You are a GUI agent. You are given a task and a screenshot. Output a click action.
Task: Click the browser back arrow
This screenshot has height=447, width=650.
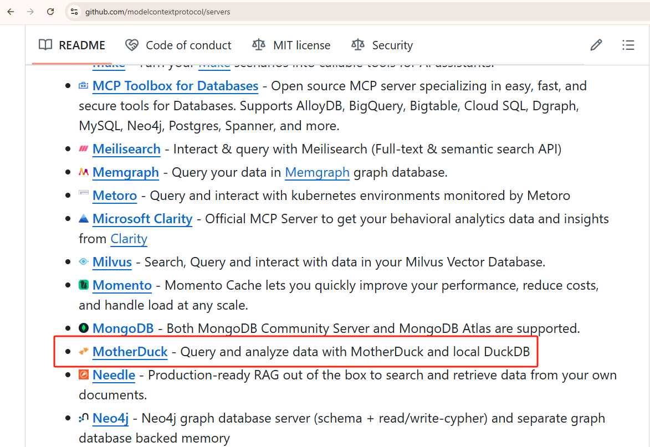click(11, 11)
